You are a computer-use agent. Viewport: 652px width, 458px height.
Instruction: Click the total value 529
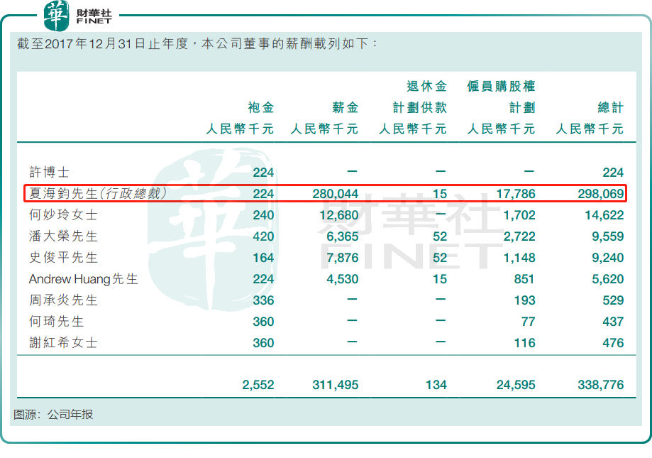pyautogui.click(x=613, y=300)
